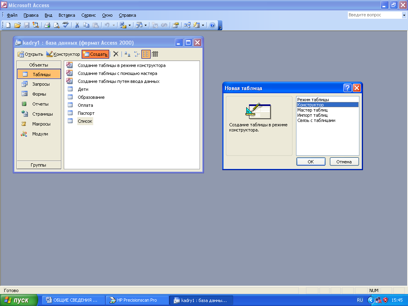Expand the Undo dropdown arrow
The width and height of the screenshot is (408, 306).
[x=114, y=25]
